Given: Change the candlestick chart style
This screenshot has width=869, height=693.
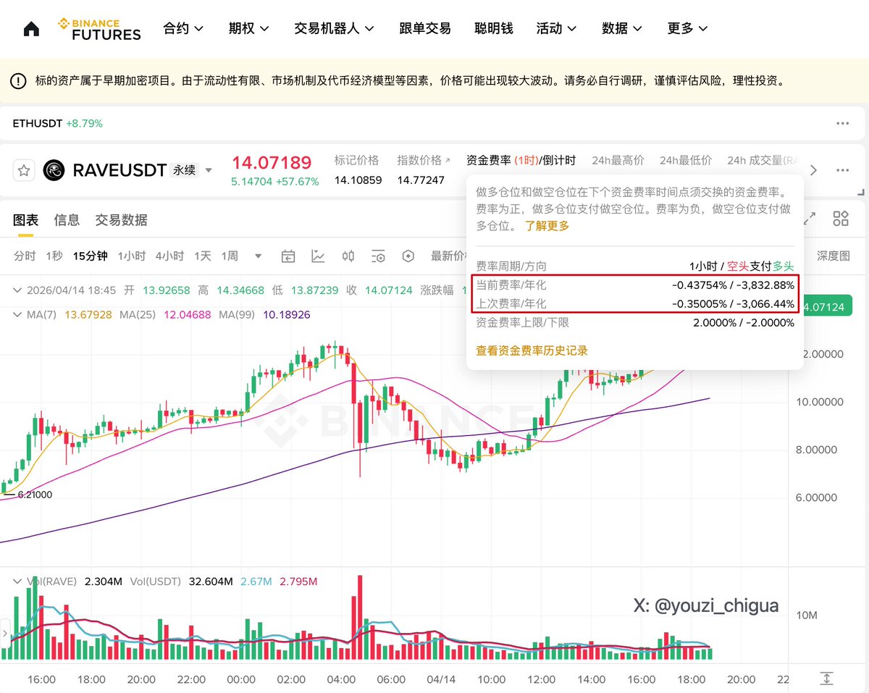Looking at the screenshot, I should pyautogui.click(x=348, y=256).
